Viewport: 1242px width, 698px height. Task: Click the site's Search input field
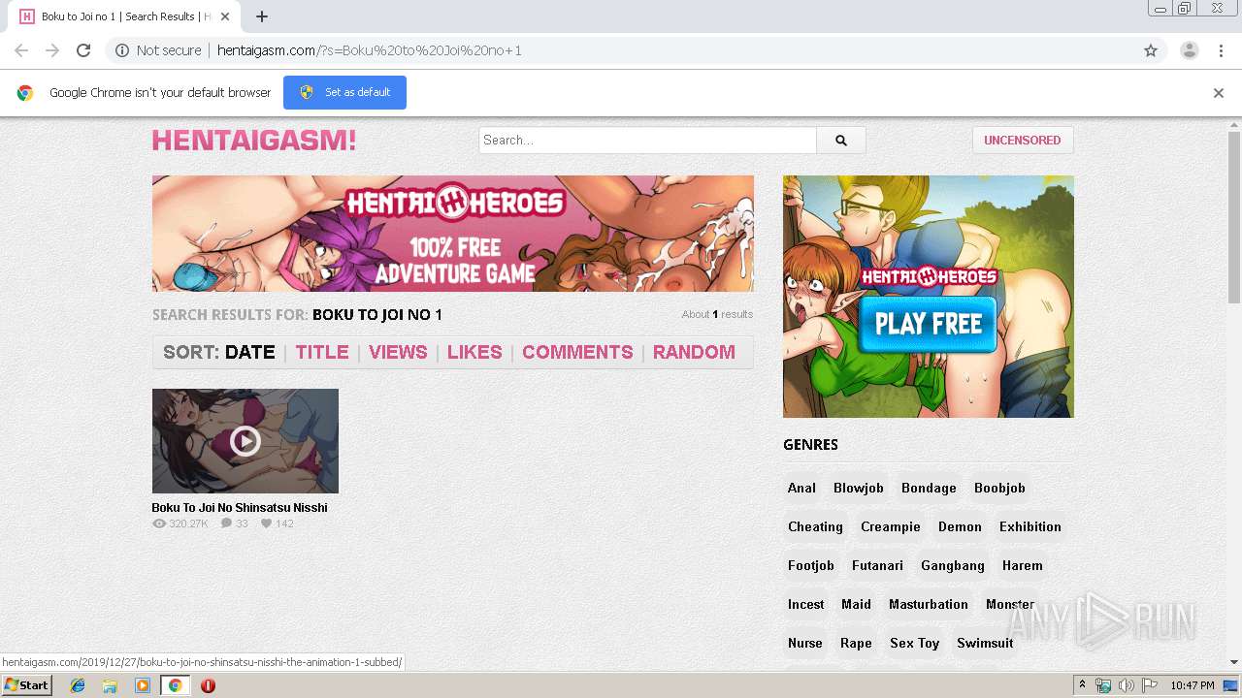pyautogui.click(x=648, y=141)
